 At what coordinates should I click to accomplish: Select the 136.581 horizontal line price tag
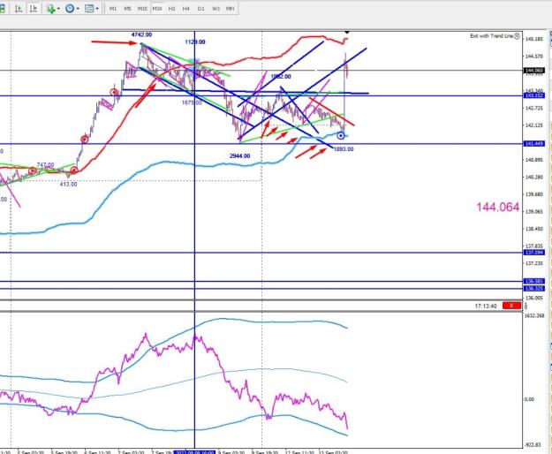(534, 281)
